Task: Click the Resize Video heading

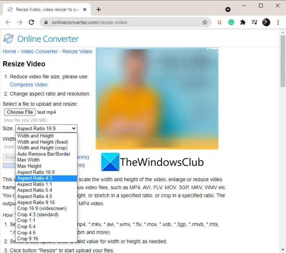Action: [24, 64]
